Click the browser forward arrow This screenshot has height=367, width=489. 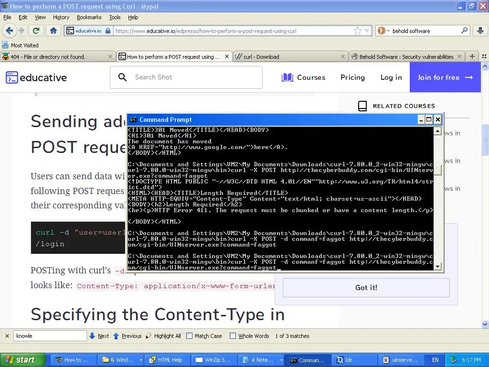click(21, 31)
